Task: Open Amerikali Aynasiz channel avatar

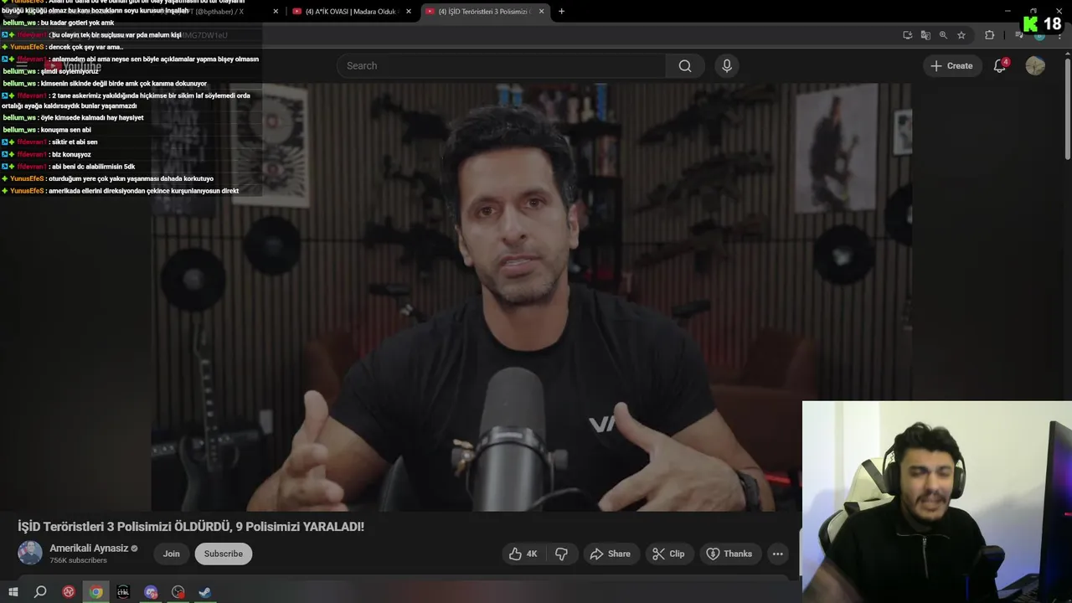Action: point(30,553)
